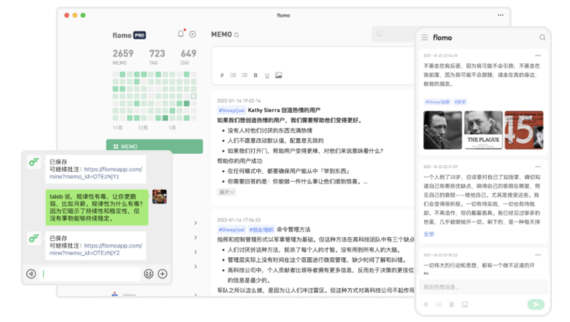Attach an image in the mobile input bar
The height and width of the screenshot is (322, 570).
tap(465, 305)
